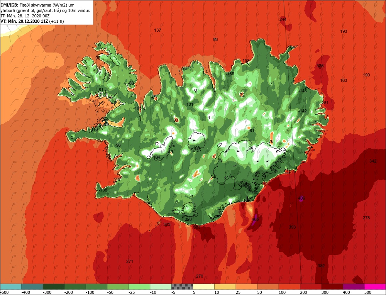Click the value -104 by the western glacier
386x295 pixels.
[156, 157]
